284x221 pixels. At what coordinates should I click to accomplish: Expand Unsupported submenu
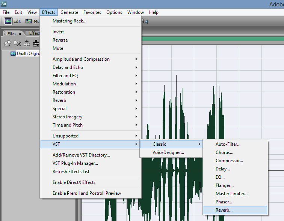pos(91,136)
